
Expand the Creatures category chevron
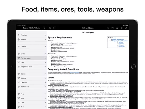coord(45,82)
